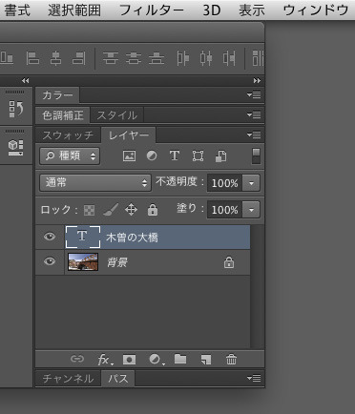This screenshot has height=414, width=355.
Task: Click the align left edges icon
Action: click(x=32, y=58)
